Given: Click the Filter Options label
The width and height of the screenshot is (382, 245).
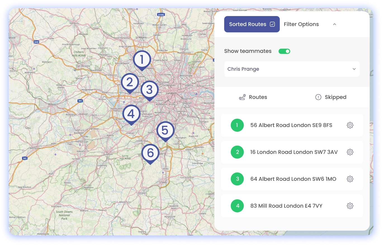Looking at the screenshot, I should tap(301, 24).
